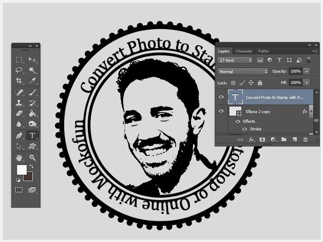Select the History Brush tool

pos(32,103)
